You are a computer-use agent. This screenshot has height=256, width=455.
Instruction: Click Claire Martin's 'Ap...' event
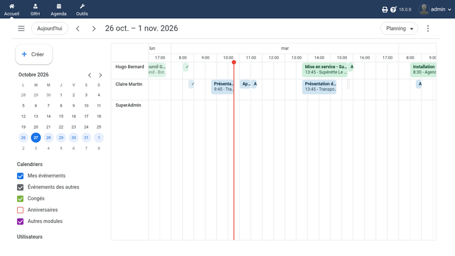245,84
